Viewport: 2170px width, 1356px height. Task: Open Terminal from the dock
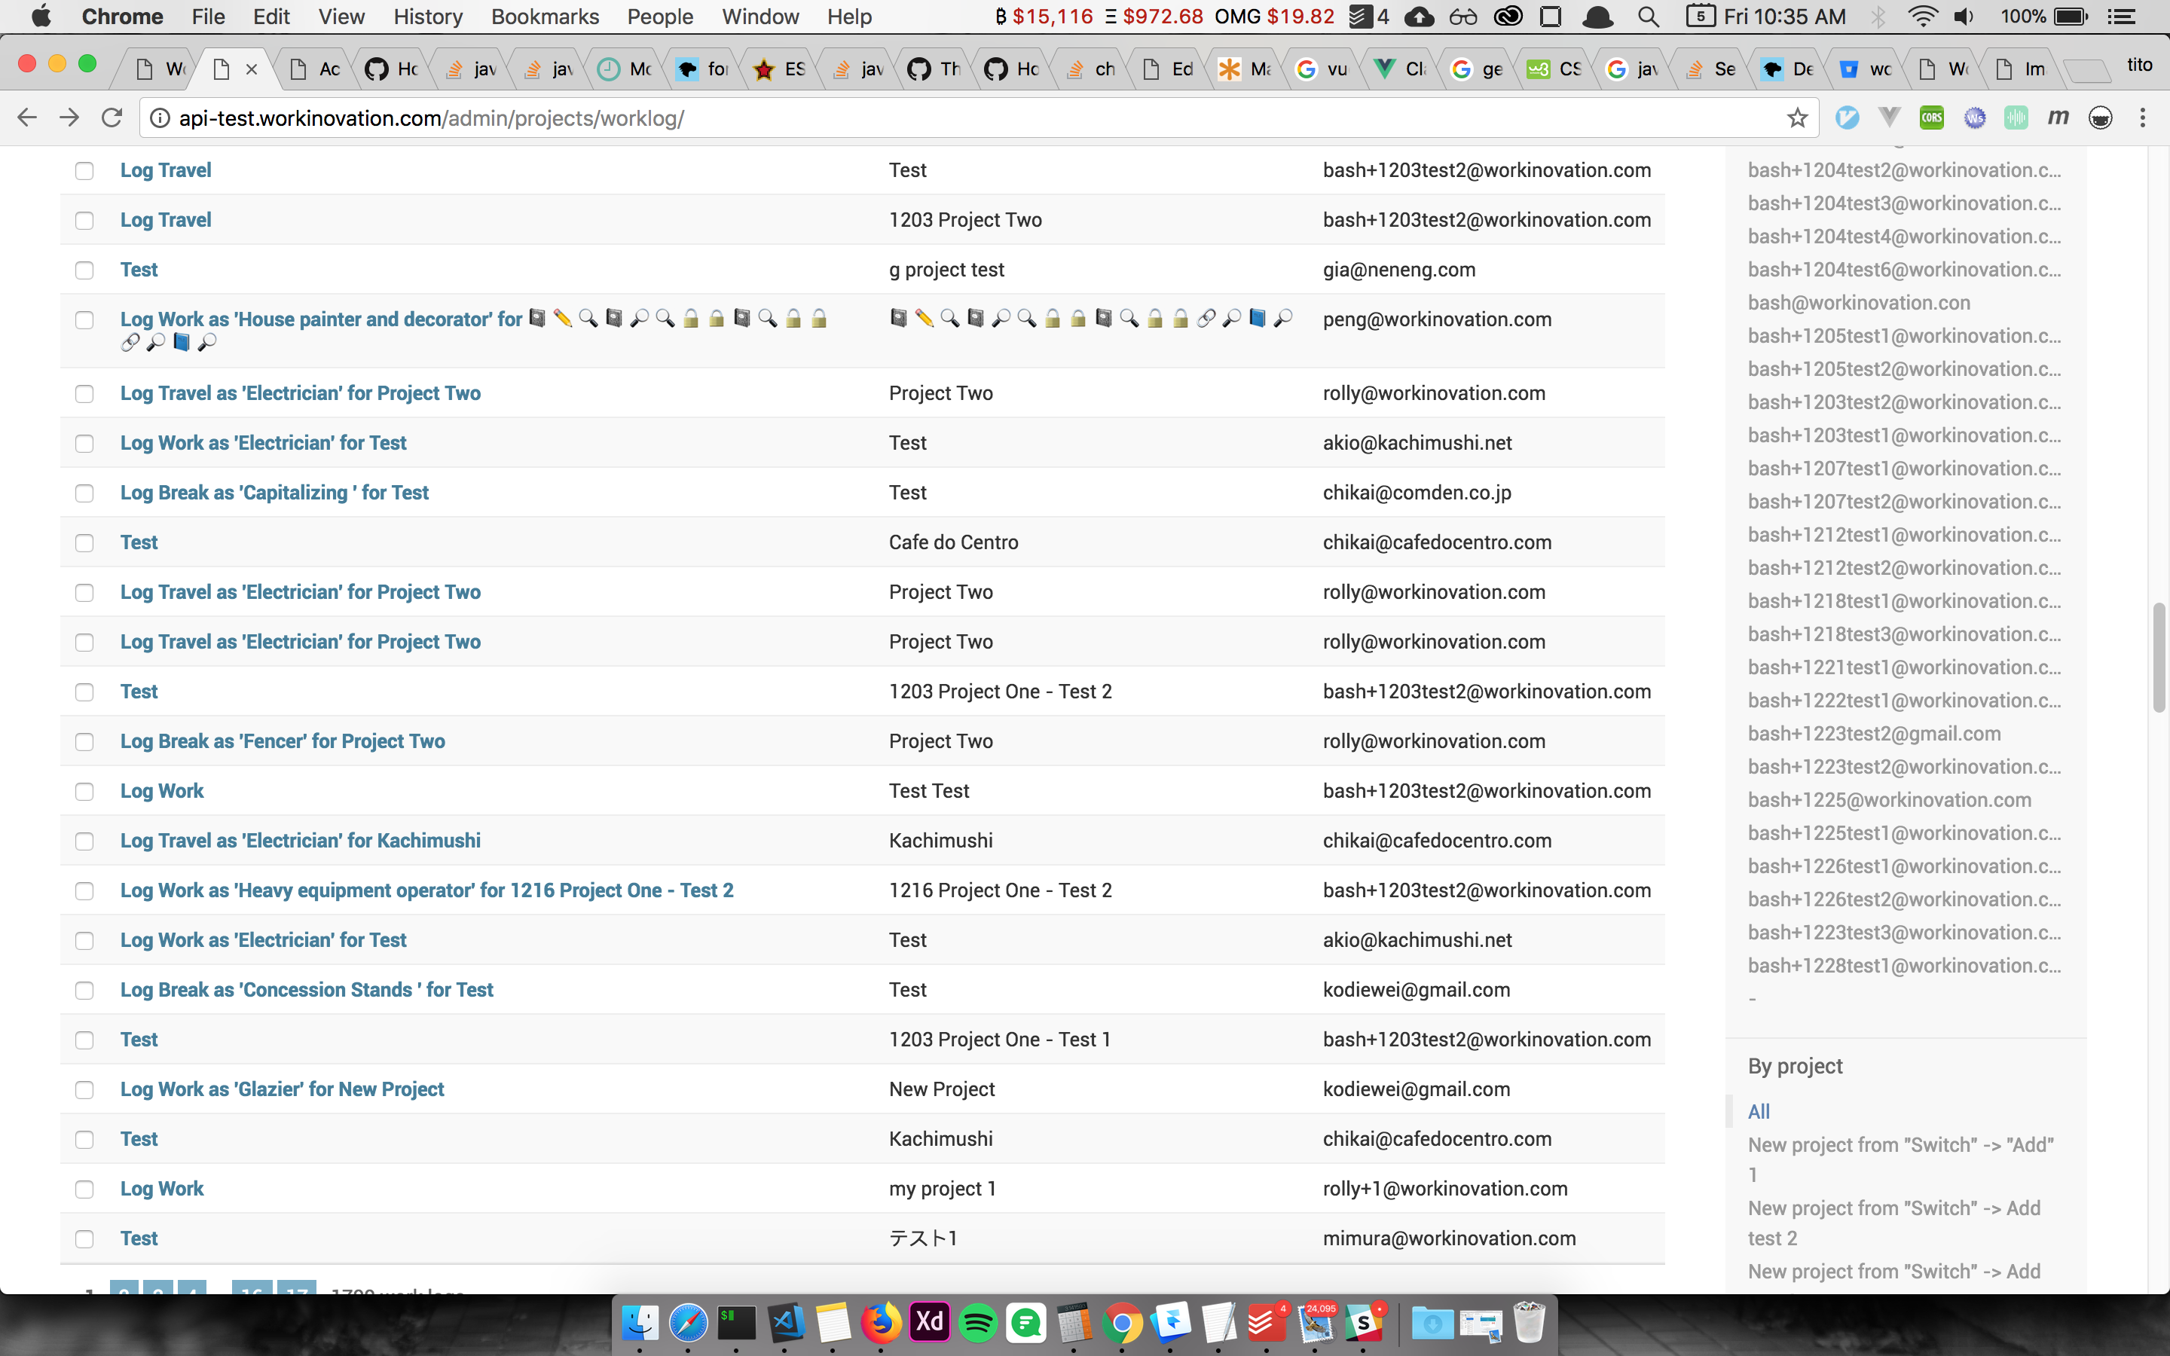736,1323
